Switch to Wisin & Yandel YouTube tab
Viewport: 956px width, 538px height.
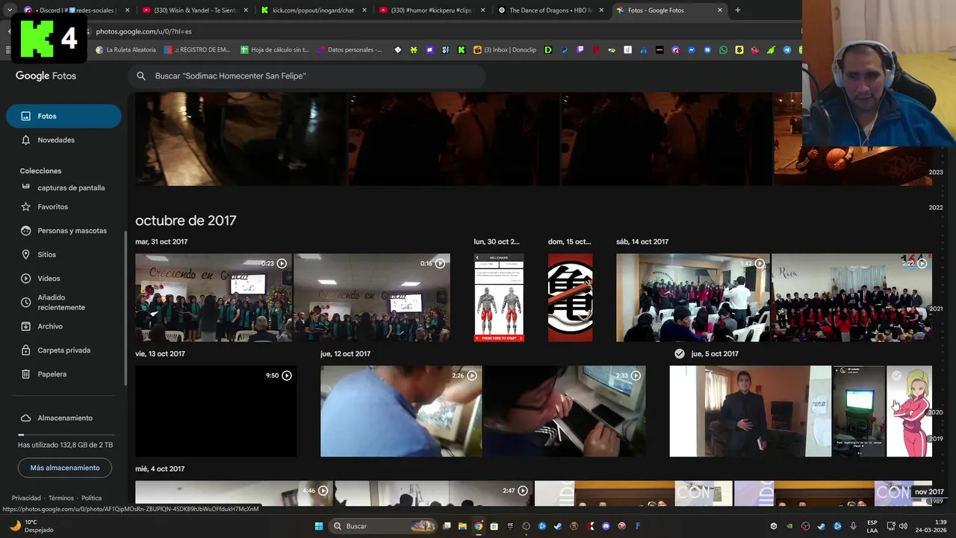(x=195, y=10)
